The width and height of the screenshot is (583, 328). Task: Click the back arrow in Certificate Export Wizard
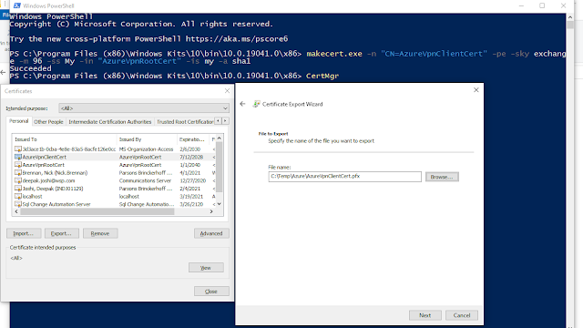point(243,104)
